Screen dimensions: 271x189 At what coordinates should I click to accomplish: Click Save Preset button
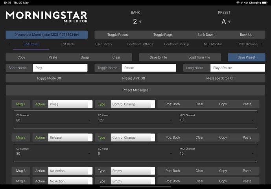click(x=247, y=57)
